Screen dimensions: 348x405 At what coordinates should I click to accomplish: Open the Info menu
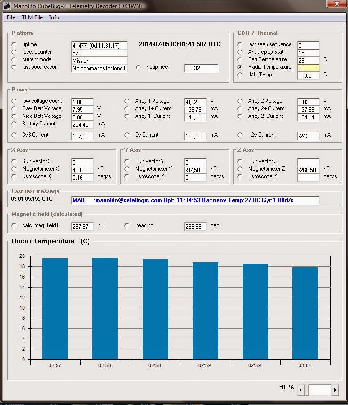coord(54,17)
